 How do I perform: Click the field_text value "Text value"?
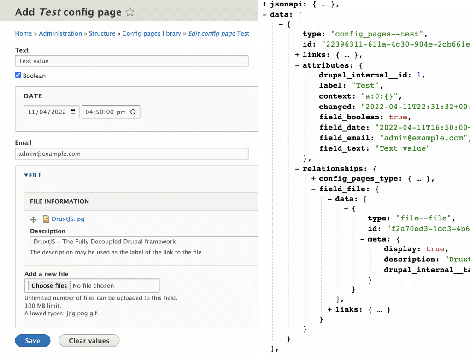point(402,148)
